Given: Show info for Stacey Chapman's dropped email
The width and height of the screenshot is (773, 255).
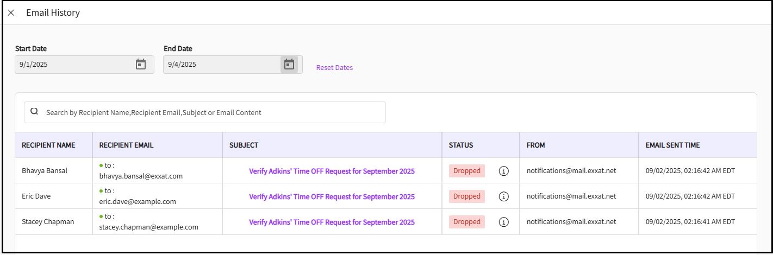Looking at the screenshot, I should [x=503, y=222].
